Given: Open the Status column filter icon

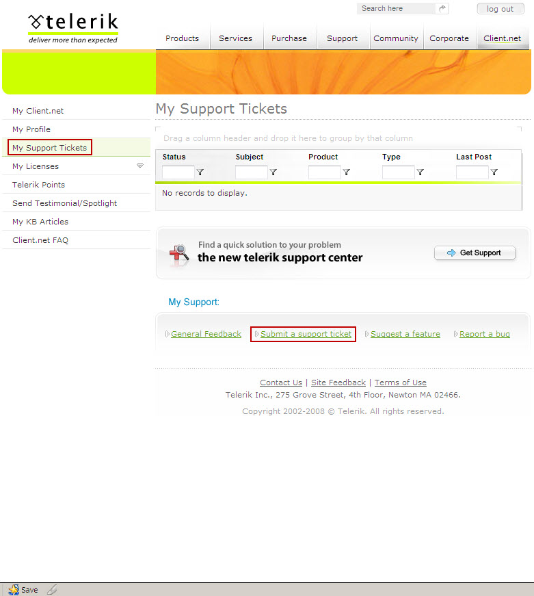Looking at the screenshot, I should point(200,172).
